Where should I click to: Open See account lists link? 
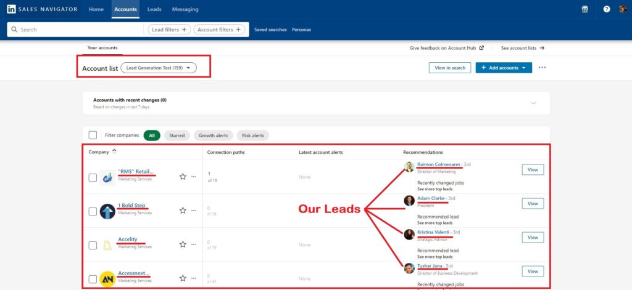click(x=523, y=48)
